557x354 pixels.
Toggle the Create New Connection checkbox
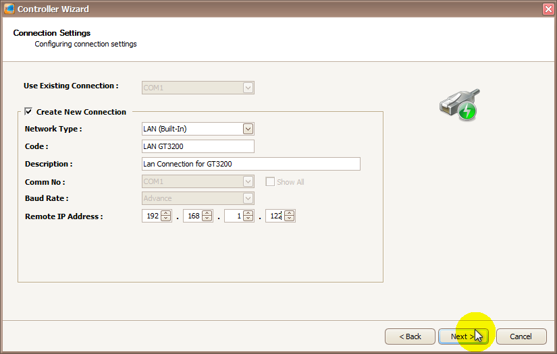coord(28,112)
